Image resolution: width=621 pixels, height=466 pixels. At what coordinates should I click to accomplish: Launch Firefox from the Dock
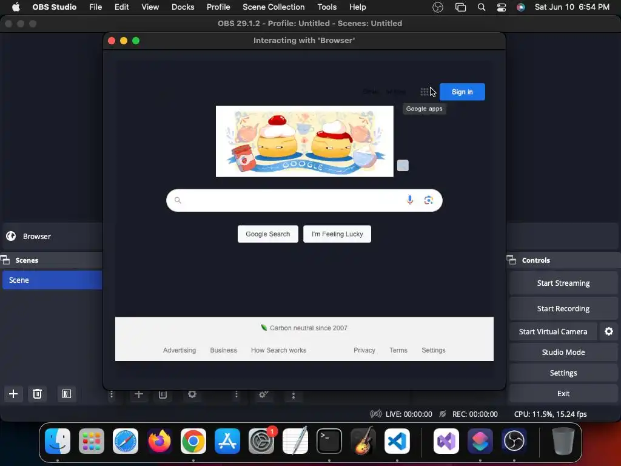(159, 441)
